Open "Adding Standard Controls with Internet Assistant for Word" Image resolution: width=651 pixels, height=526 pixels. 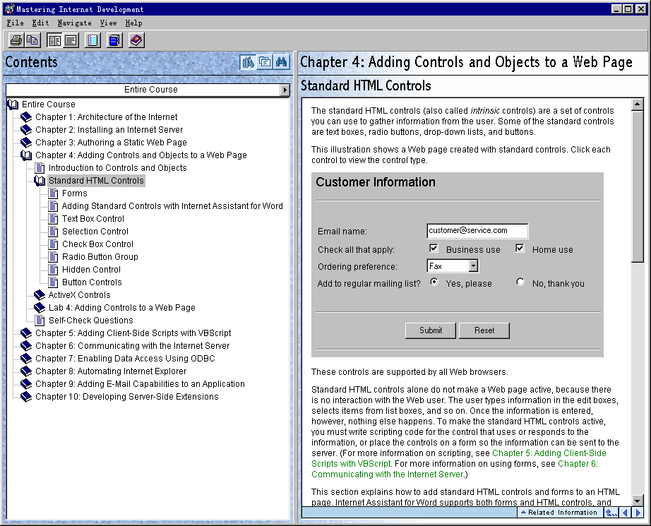pyautogui.click(x=172, y=206)
